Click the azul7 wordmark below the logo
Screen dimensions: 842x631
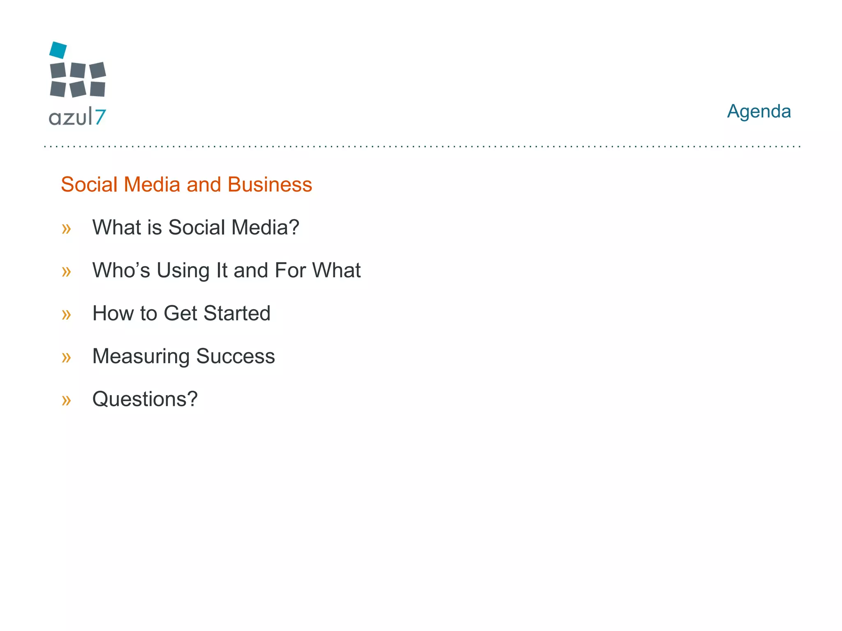coord(77,117)
